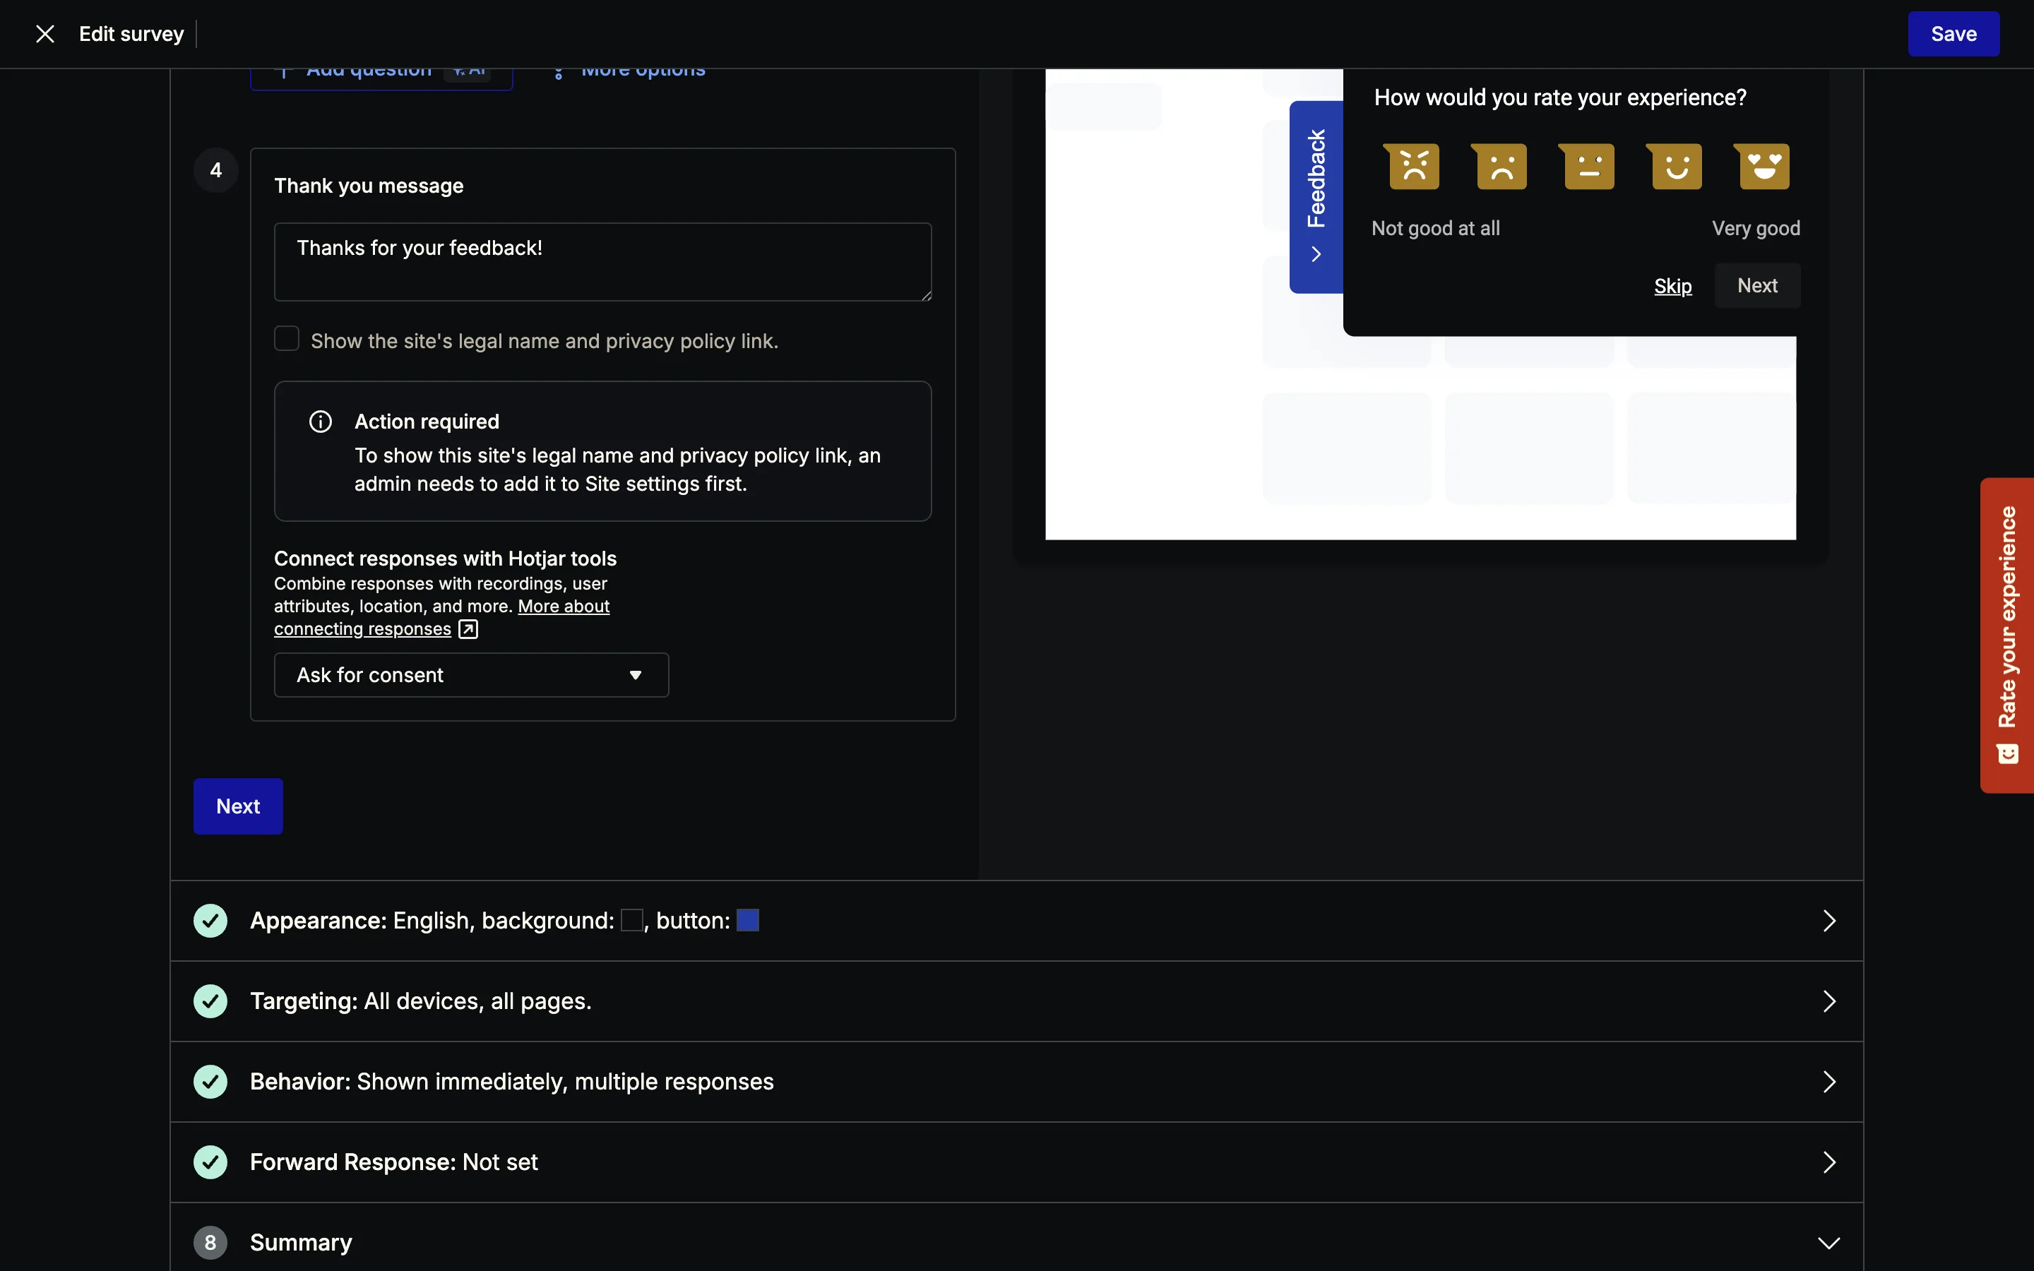Expand the Appearance section chevron

(1830, 921)
